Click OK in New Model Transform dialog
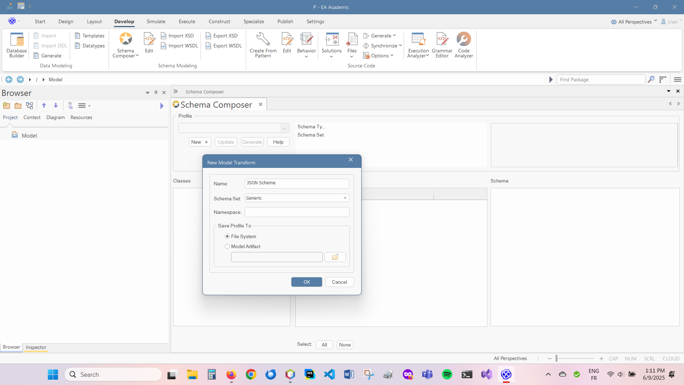Viewport: 684px width, 385px height. (307, 282)
